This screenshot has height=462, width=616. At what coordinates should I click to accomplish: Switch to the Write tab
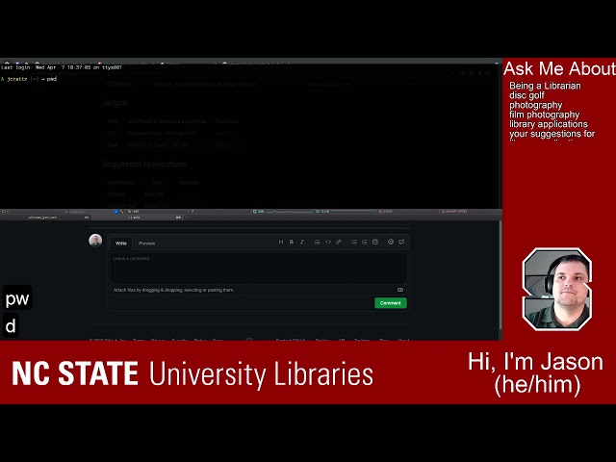point(121,244)
